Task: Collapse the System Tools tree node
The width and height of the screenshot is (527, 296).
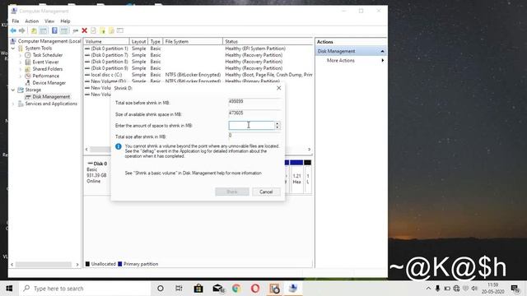Action: [x=13, y=49]
